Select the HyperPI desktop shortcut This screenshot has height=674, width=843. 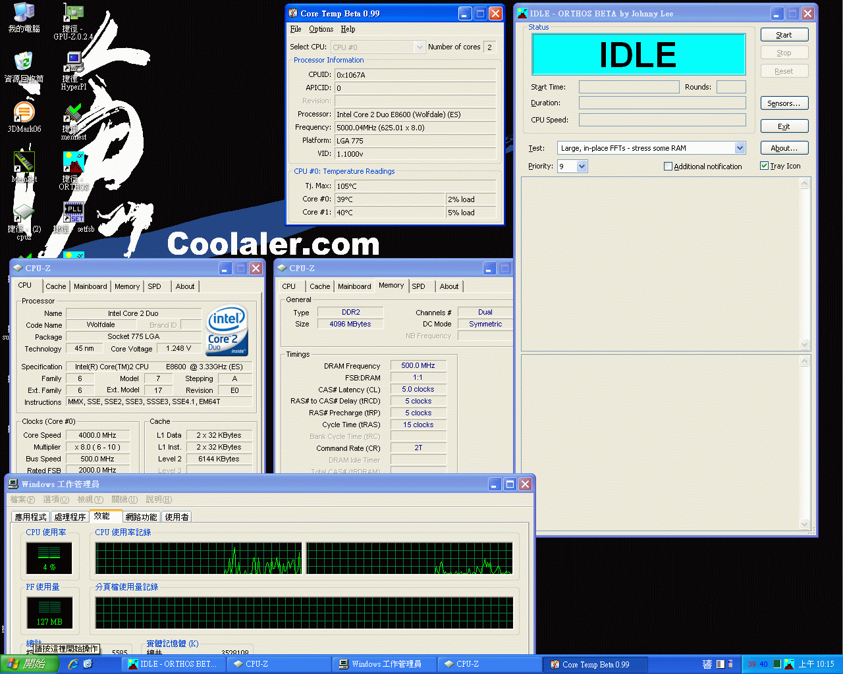(x=73, y=71)
